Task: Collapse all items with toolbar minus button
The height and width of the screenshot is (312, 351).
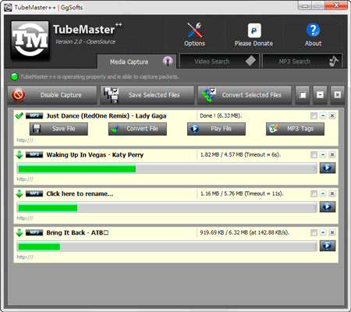Action: (320, 95)
